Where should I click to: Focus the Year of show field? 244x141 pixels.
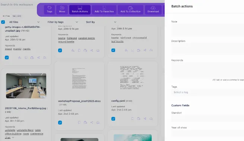point(207,133)
